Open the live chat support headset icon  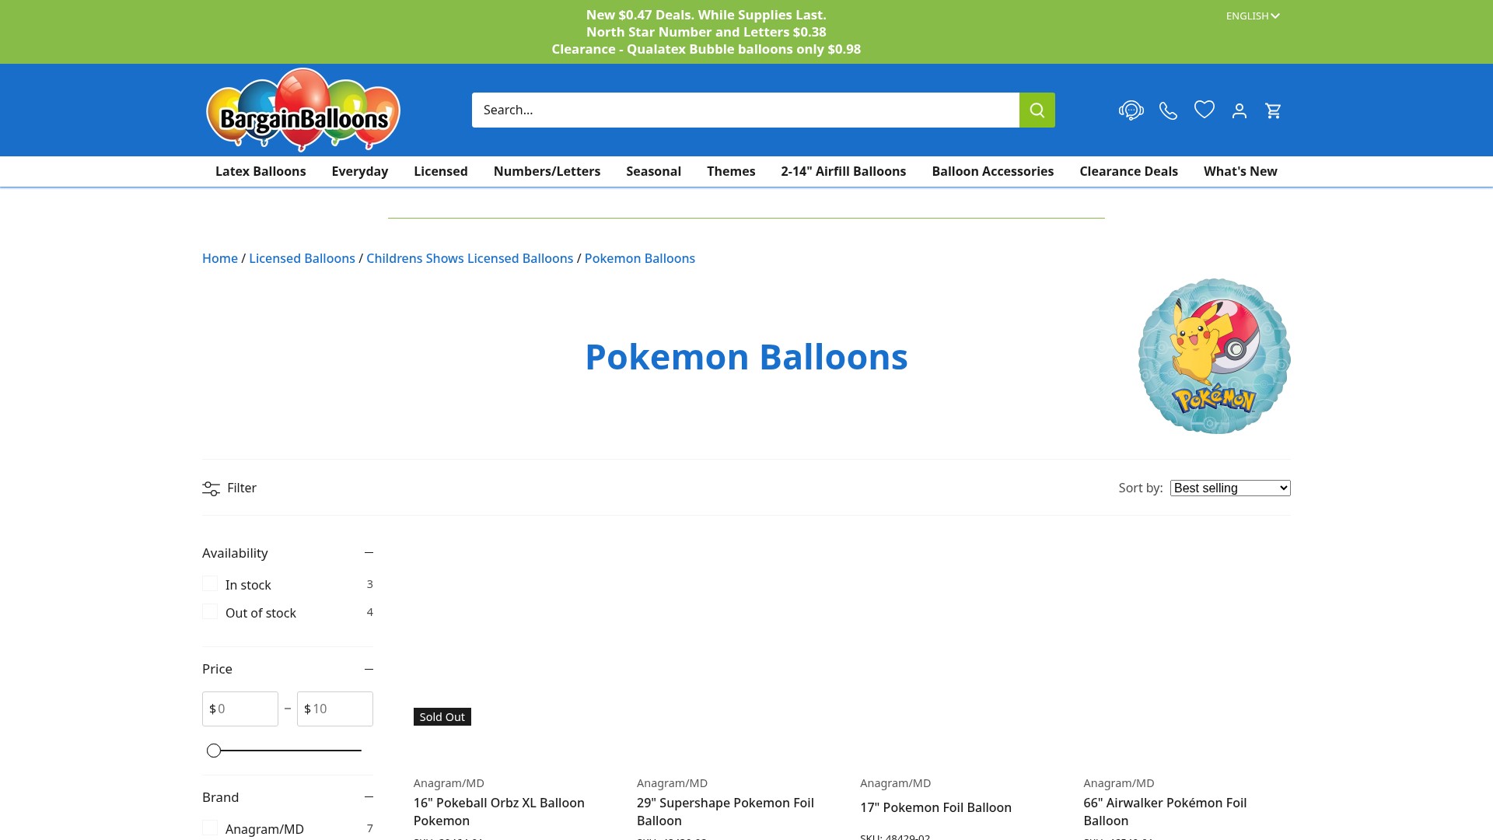pyautogui.click(x=1131, y=110)
